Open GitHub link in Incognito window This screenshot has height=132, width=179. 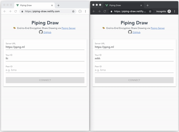(x=136, y=32)
